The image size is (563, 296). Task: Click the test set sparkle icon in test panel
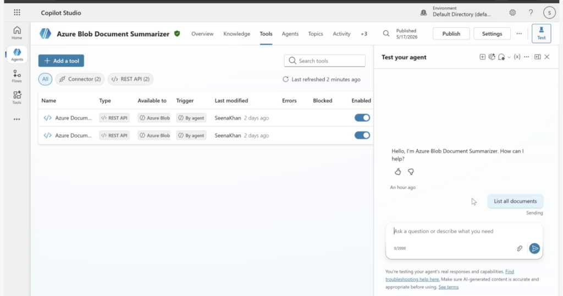pos(492,57)
